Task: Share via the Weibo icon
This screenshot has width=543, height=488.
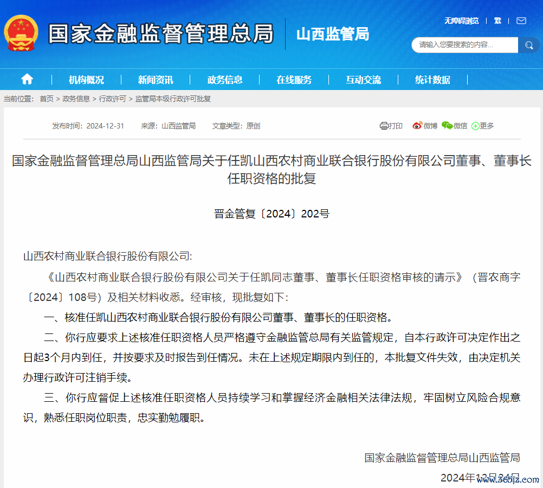Action: (417, 125)
